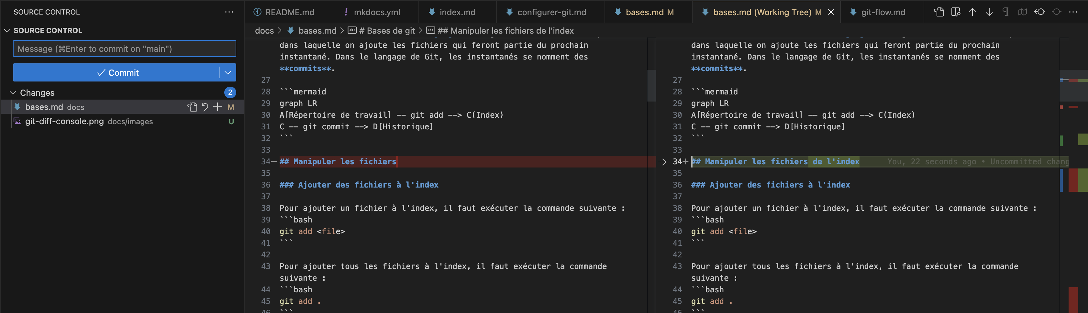
Task: Click '### Ajouter des fichiers à l'index' in left pane
Action: click(x=359, y=185)
